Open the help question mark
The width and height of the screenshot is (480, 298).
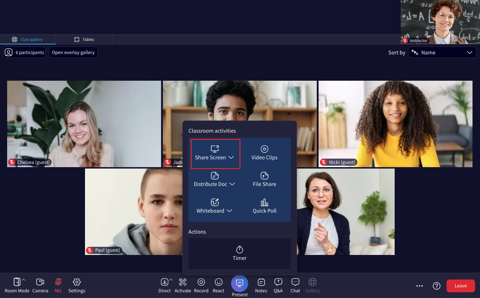point(437,286)
